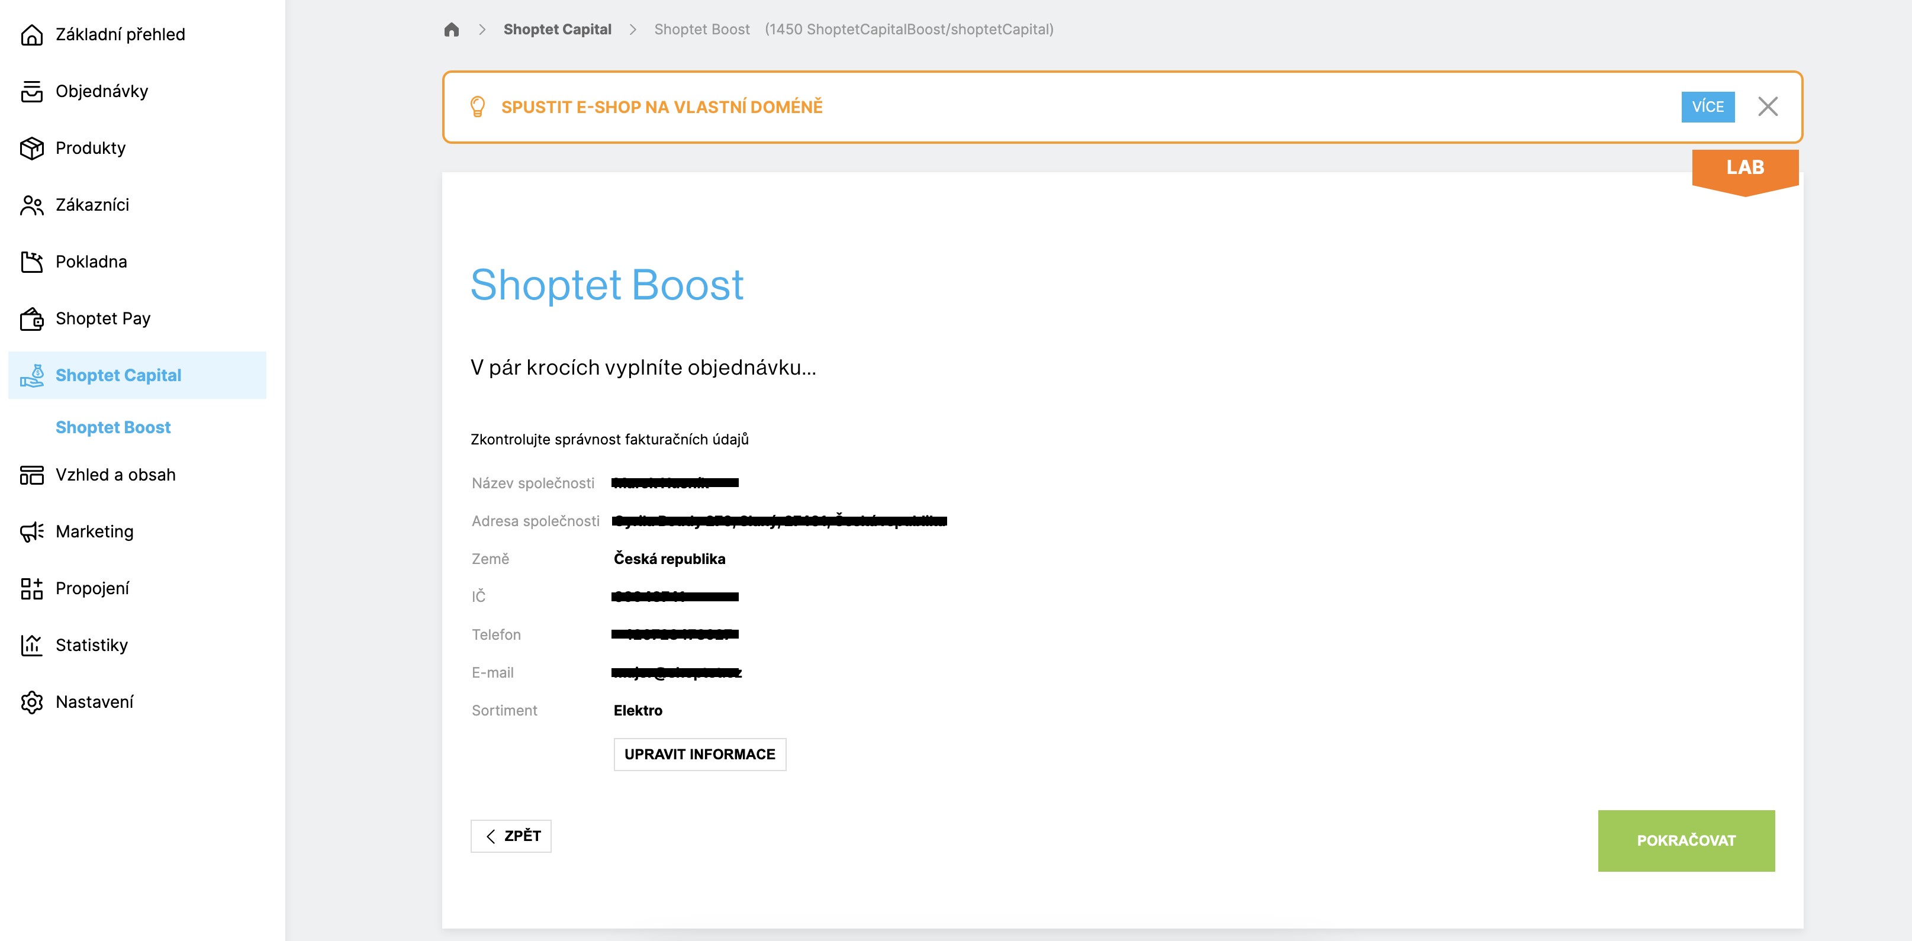Click the Shoptet Capital hand-money icon
Viewport: 1912px width, 941px height.
pos(31,375)
